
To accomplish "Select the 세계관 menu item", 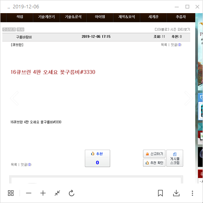I will pyautogui.click(x=153, y=17).
